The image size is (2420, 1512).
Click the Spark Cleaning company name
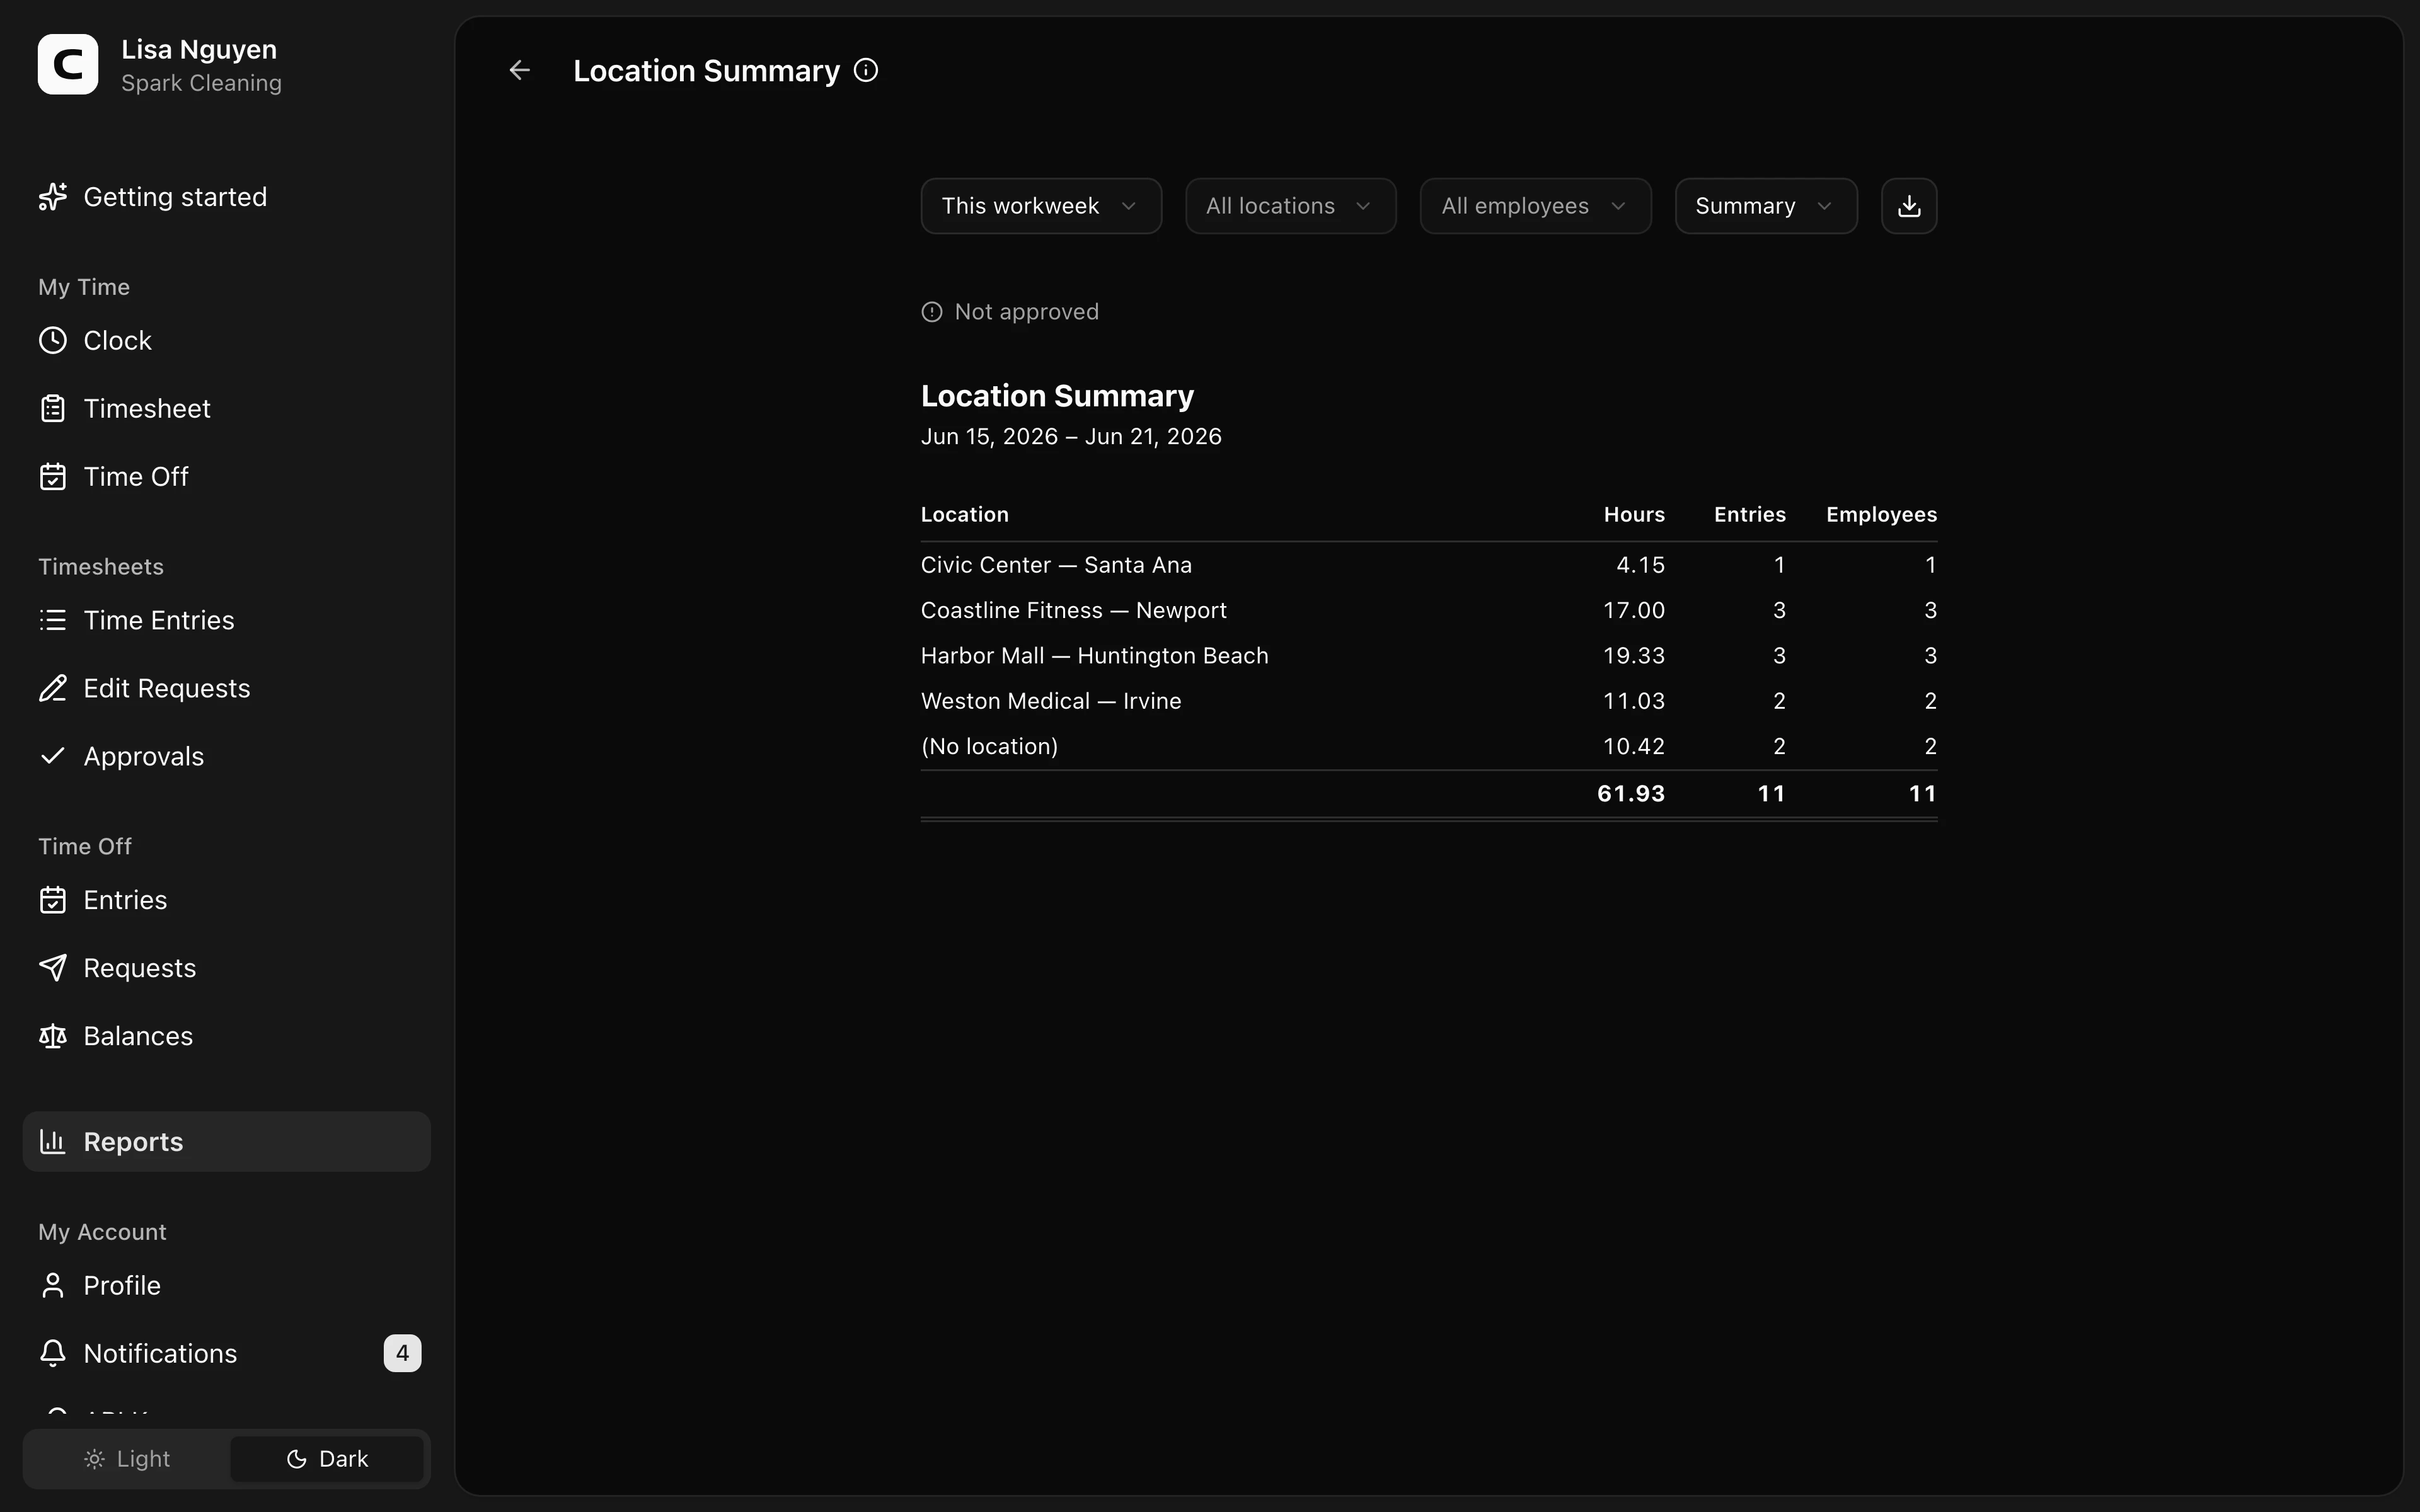(x=201, y=83)
